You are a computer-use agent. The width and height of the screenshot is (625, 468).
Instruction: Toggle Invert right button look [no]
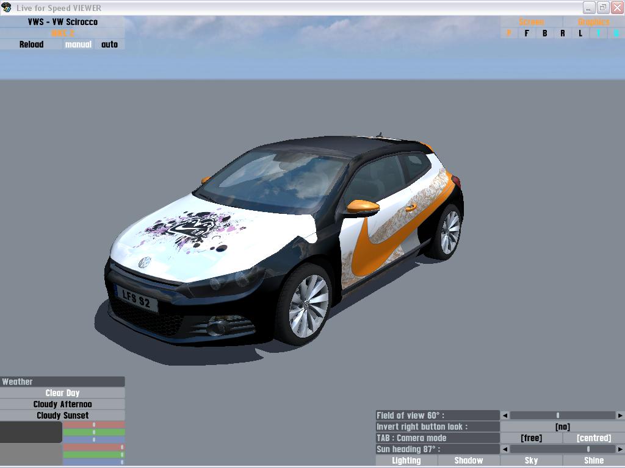562,427
